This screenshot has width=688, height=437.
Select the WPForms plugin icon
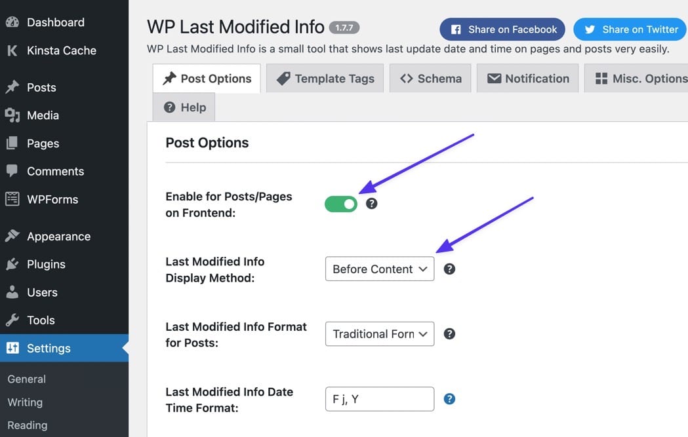(x=12, y=199)
